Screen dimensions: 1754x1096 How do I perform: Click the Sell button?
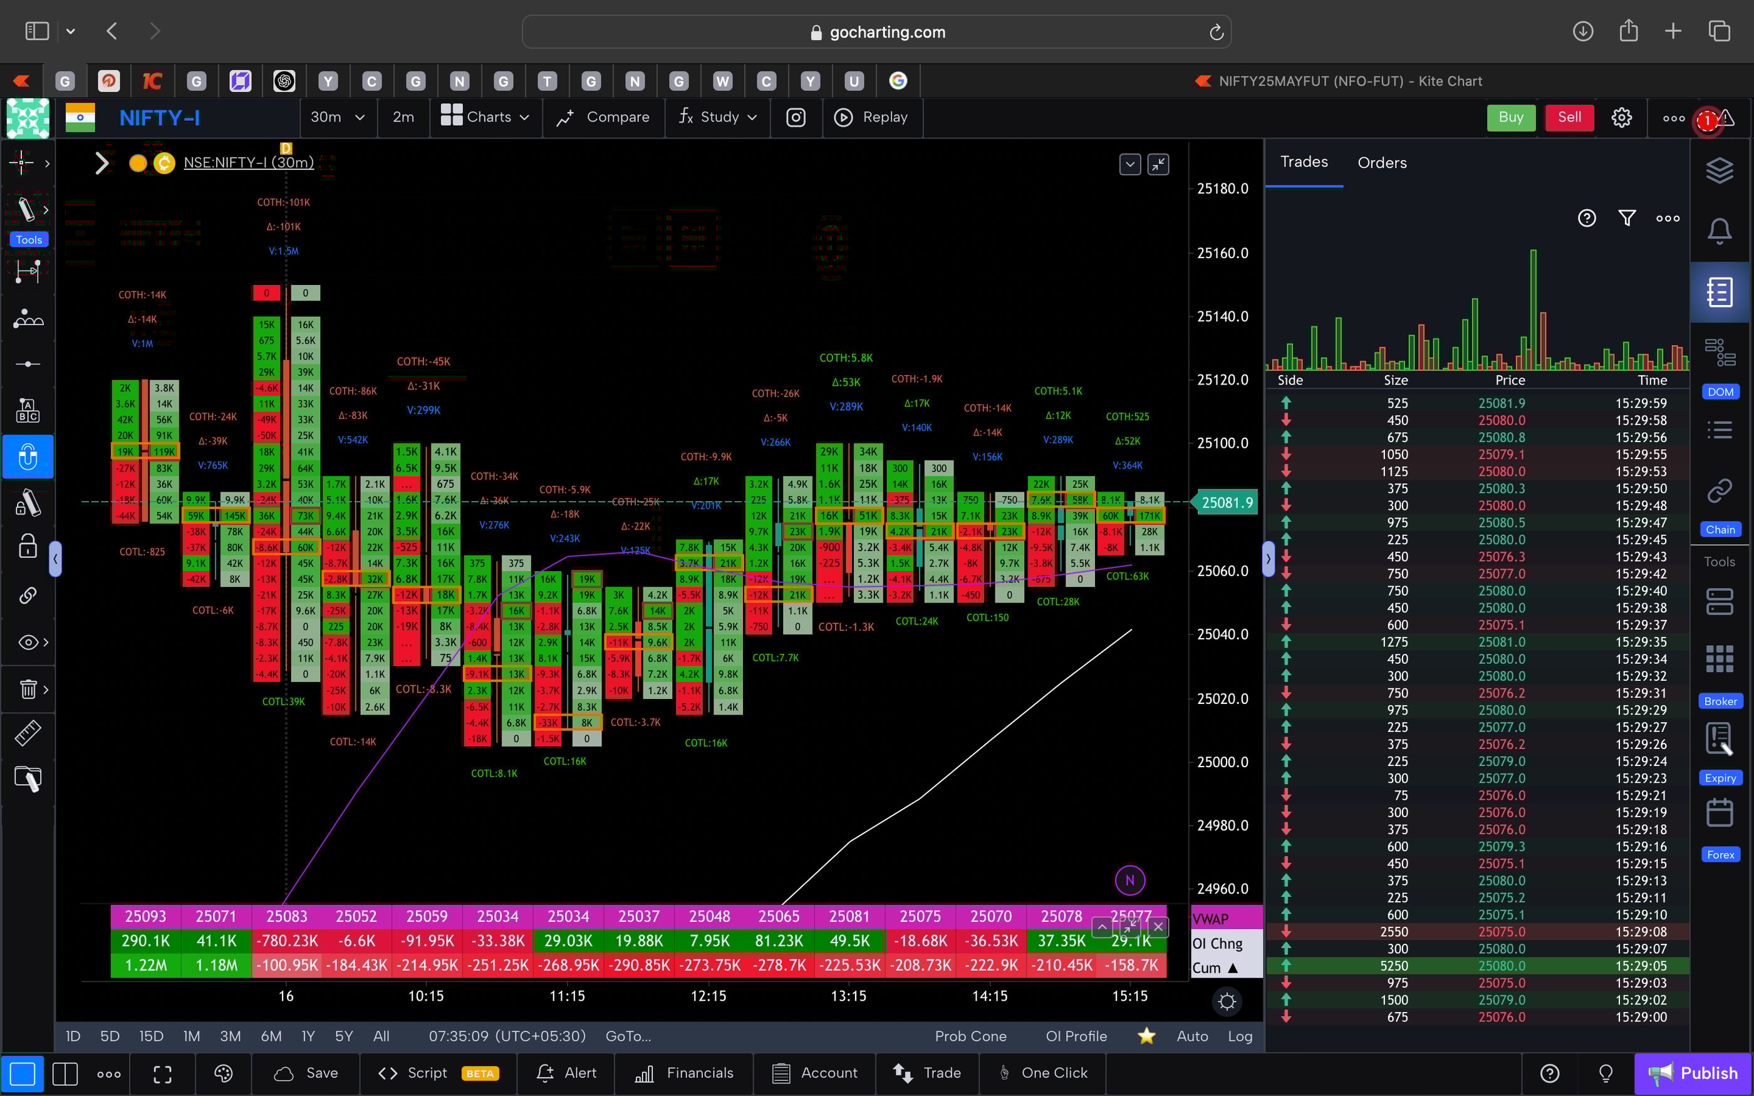tap(1569, 118)
